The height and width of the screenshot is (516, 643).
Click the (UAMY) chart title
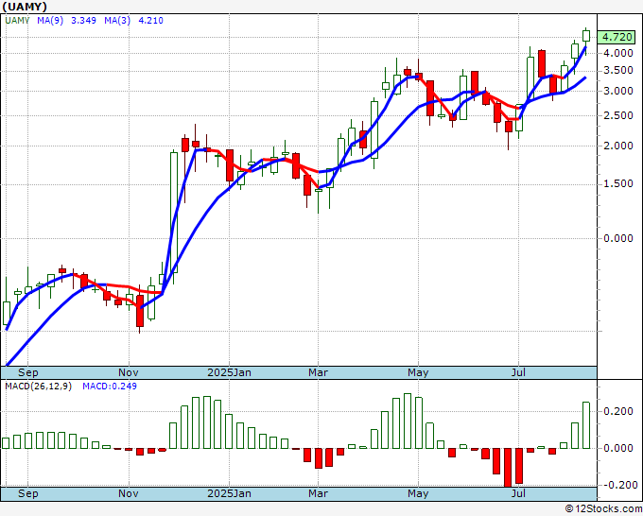25,7
